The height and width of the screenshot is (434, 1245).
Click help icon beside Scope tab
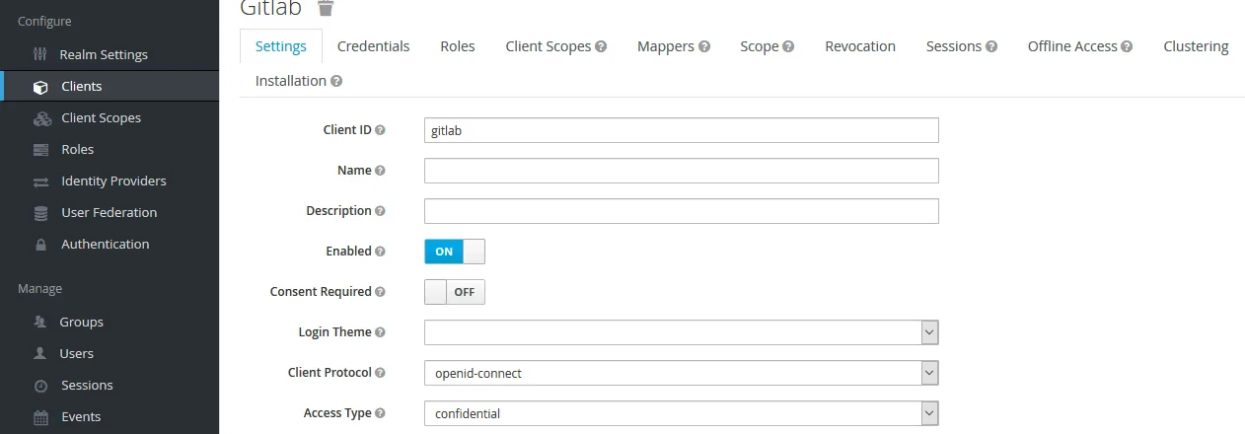788,46
